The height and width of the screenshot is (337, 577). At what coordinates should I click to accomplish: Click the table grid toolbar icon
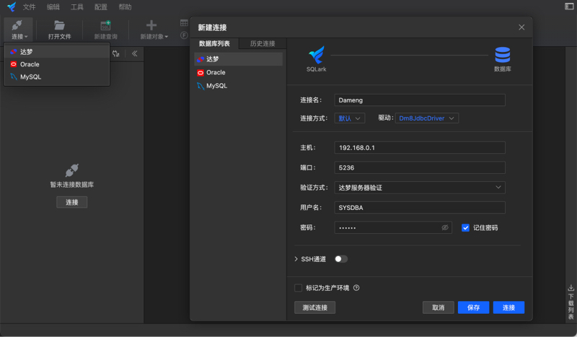184,23
